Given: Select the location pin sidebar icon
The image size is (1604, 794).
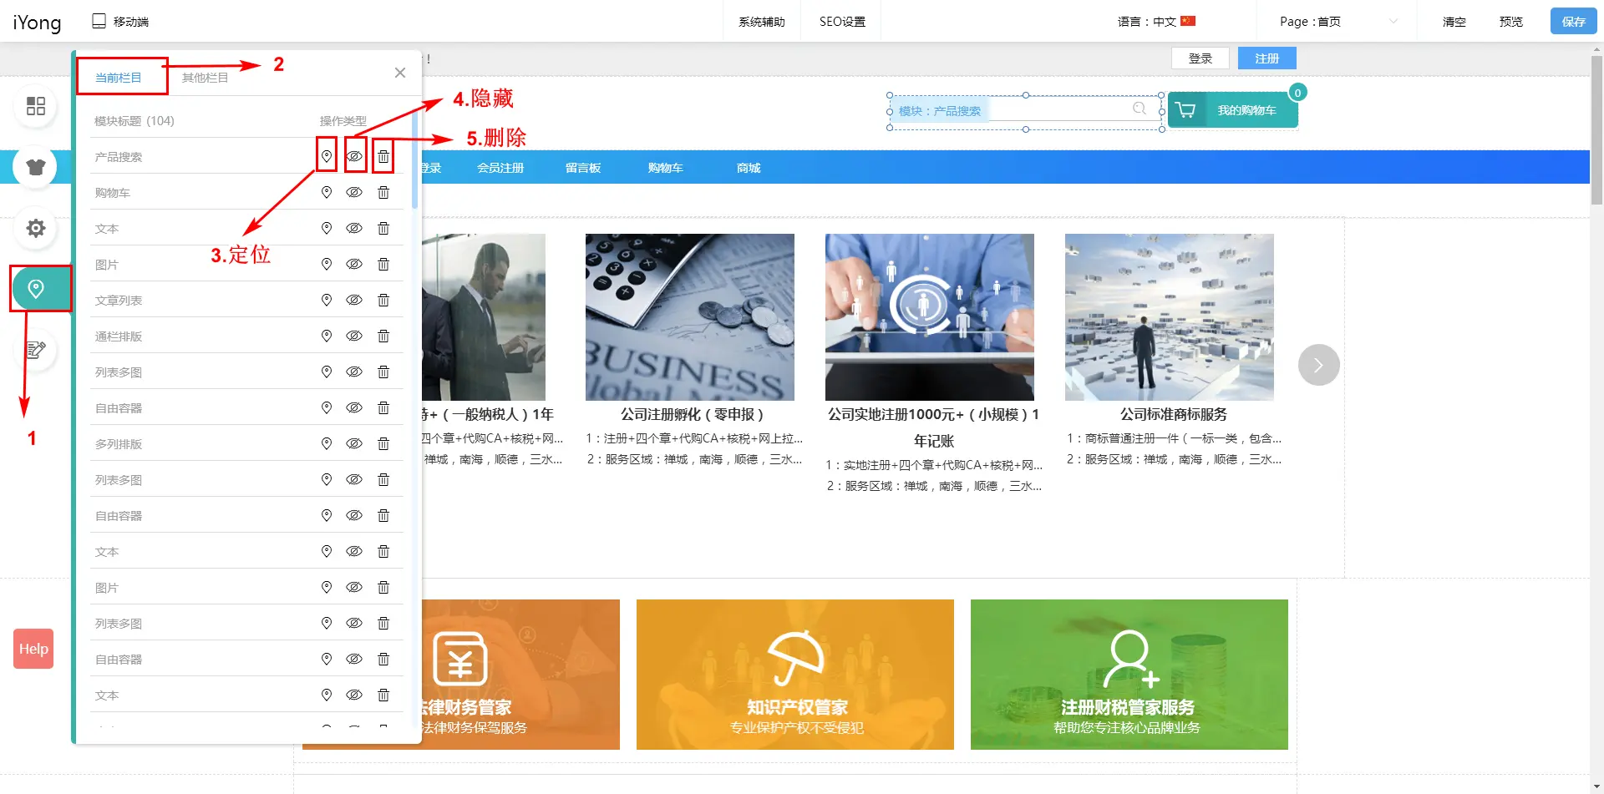Looking at the screenshot, I should [x=36, y=289].
